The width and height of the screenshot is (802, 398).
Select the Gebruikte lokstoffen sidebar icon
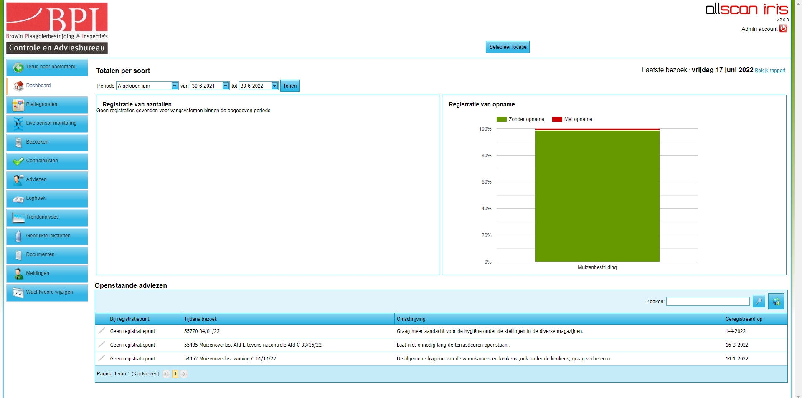click(18, 236)
